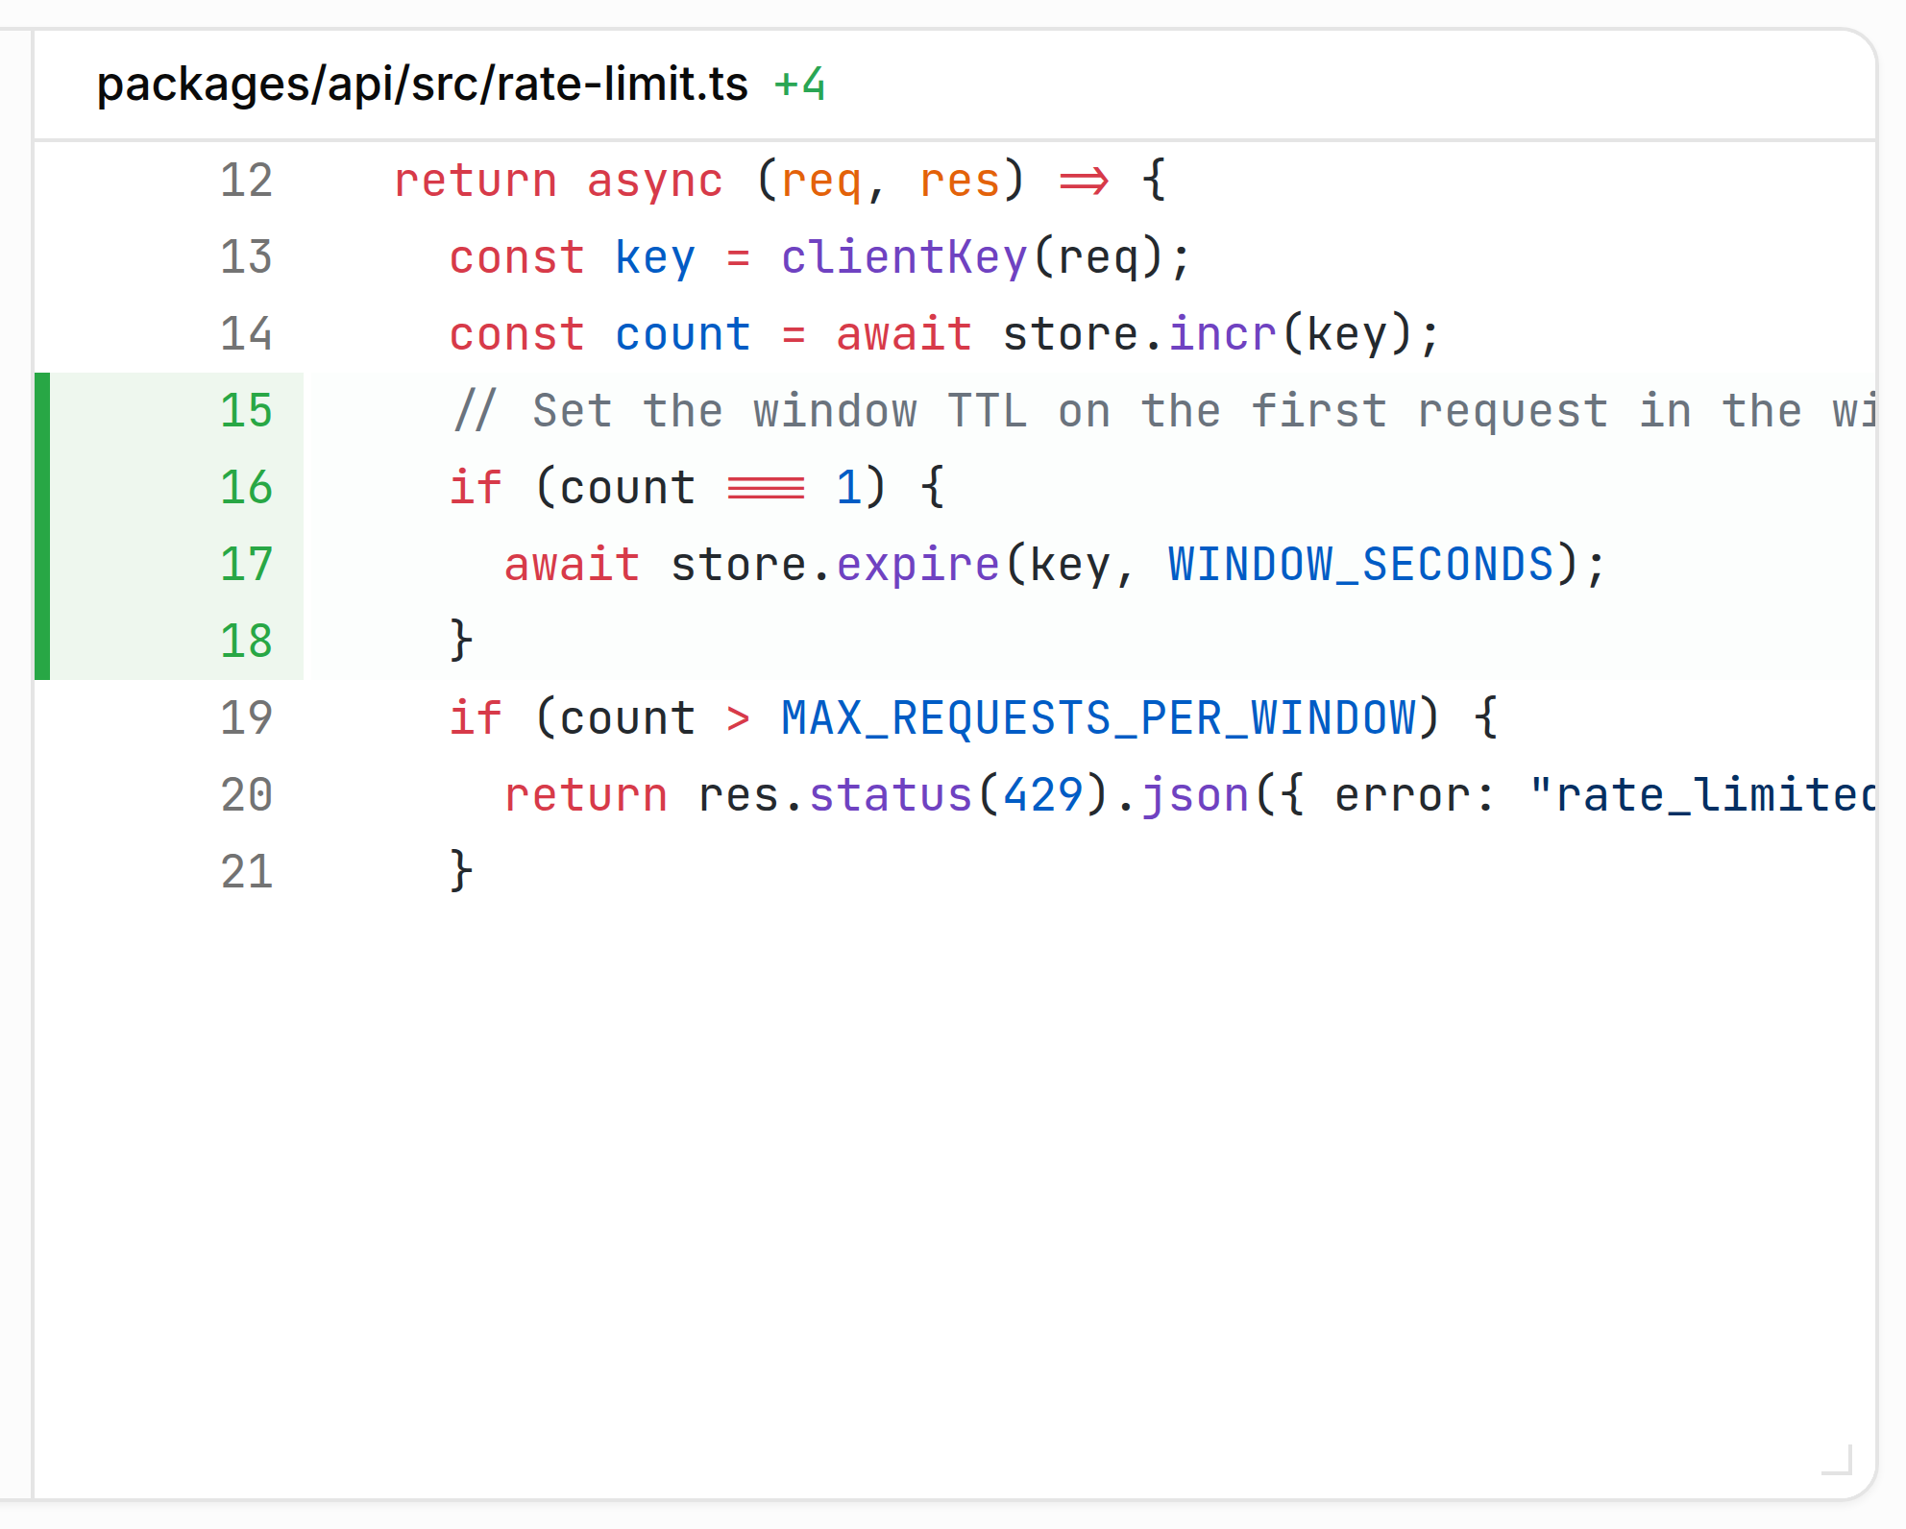Click the file path packages/api/src/rate-limit.ts
The image size is (1906, 1529).
tap(422, 85)
